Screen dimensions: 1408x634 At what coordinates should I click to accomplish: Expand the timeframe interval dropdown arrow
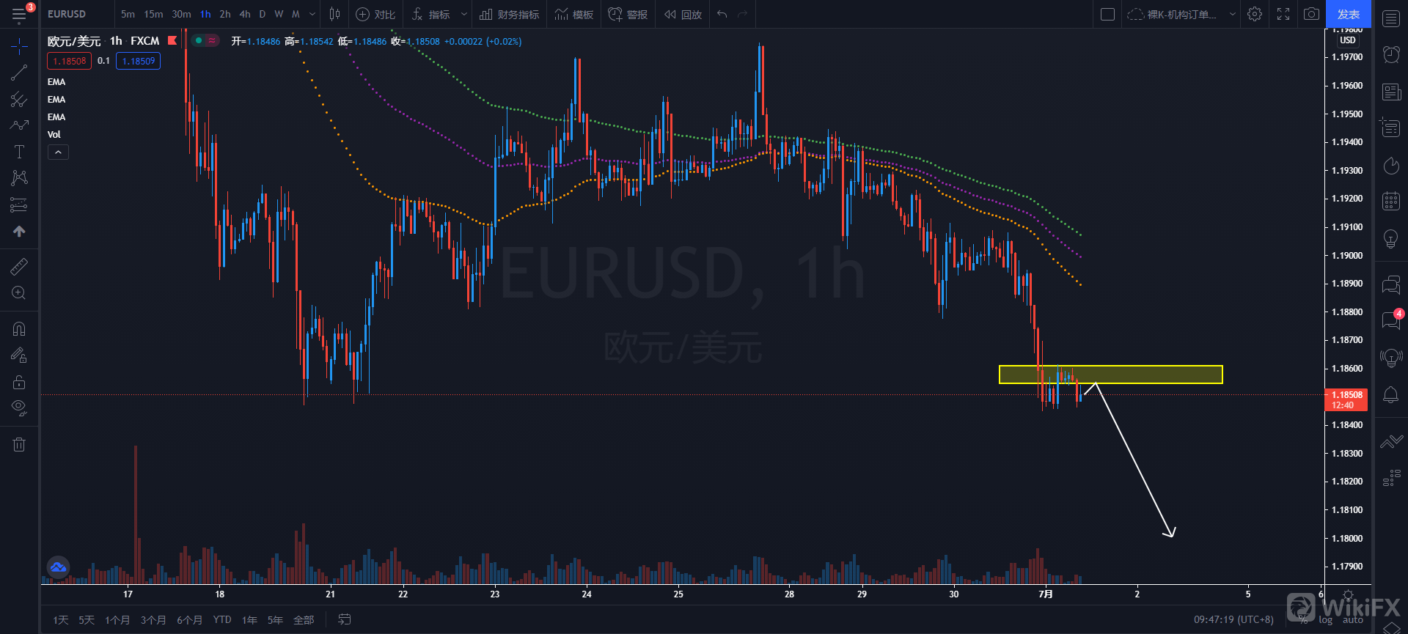coord(312,14)
